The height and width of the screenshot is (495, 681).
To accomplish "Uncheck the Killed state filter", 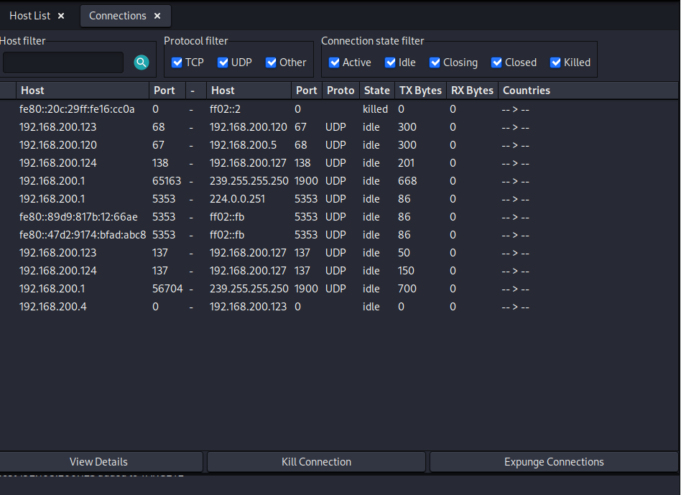I will click(555, 63).
